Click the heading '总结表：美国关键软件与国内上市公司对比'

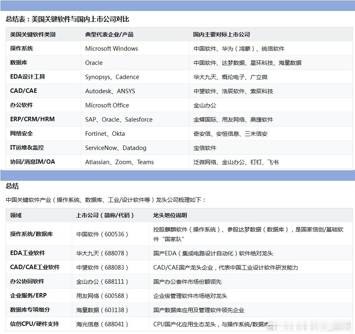click(67, 19)
